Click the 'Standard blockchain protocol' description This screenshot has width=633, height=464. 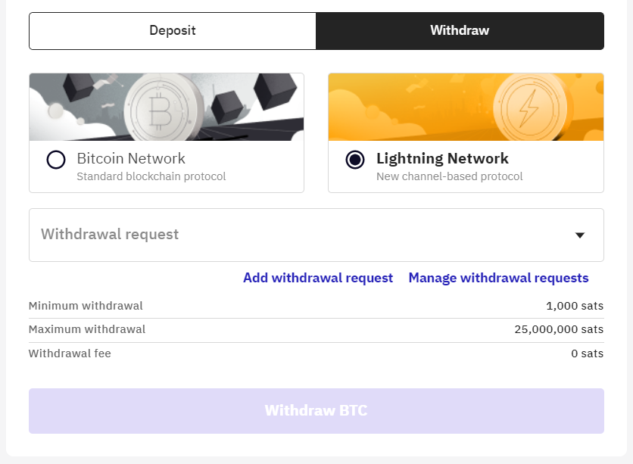[x=151, y=176]
